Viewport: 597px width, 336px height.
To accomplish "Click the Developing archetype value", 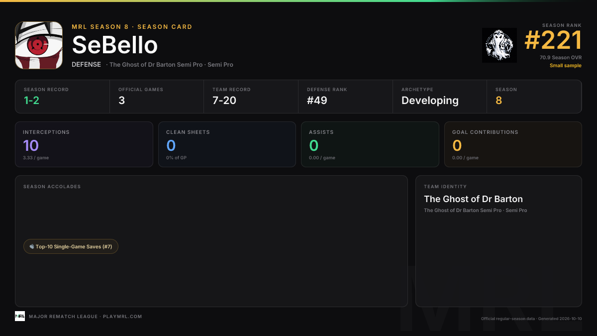I will click(x=430, y=101).
